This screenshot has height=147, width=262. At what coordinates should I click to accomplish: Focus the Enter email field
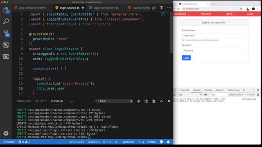(214, 36)
